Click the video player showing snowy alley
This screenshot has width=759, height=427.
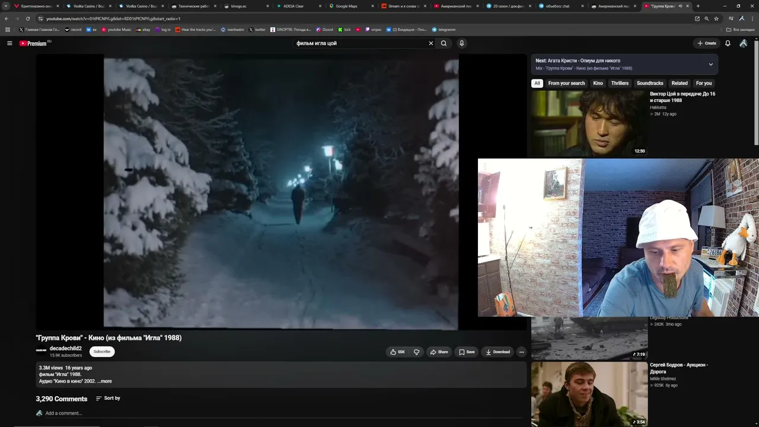pyautogui.click(x=281, y=192)
